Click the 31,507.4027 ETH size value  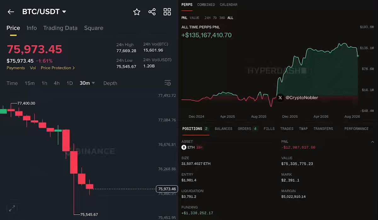point(196,164)
